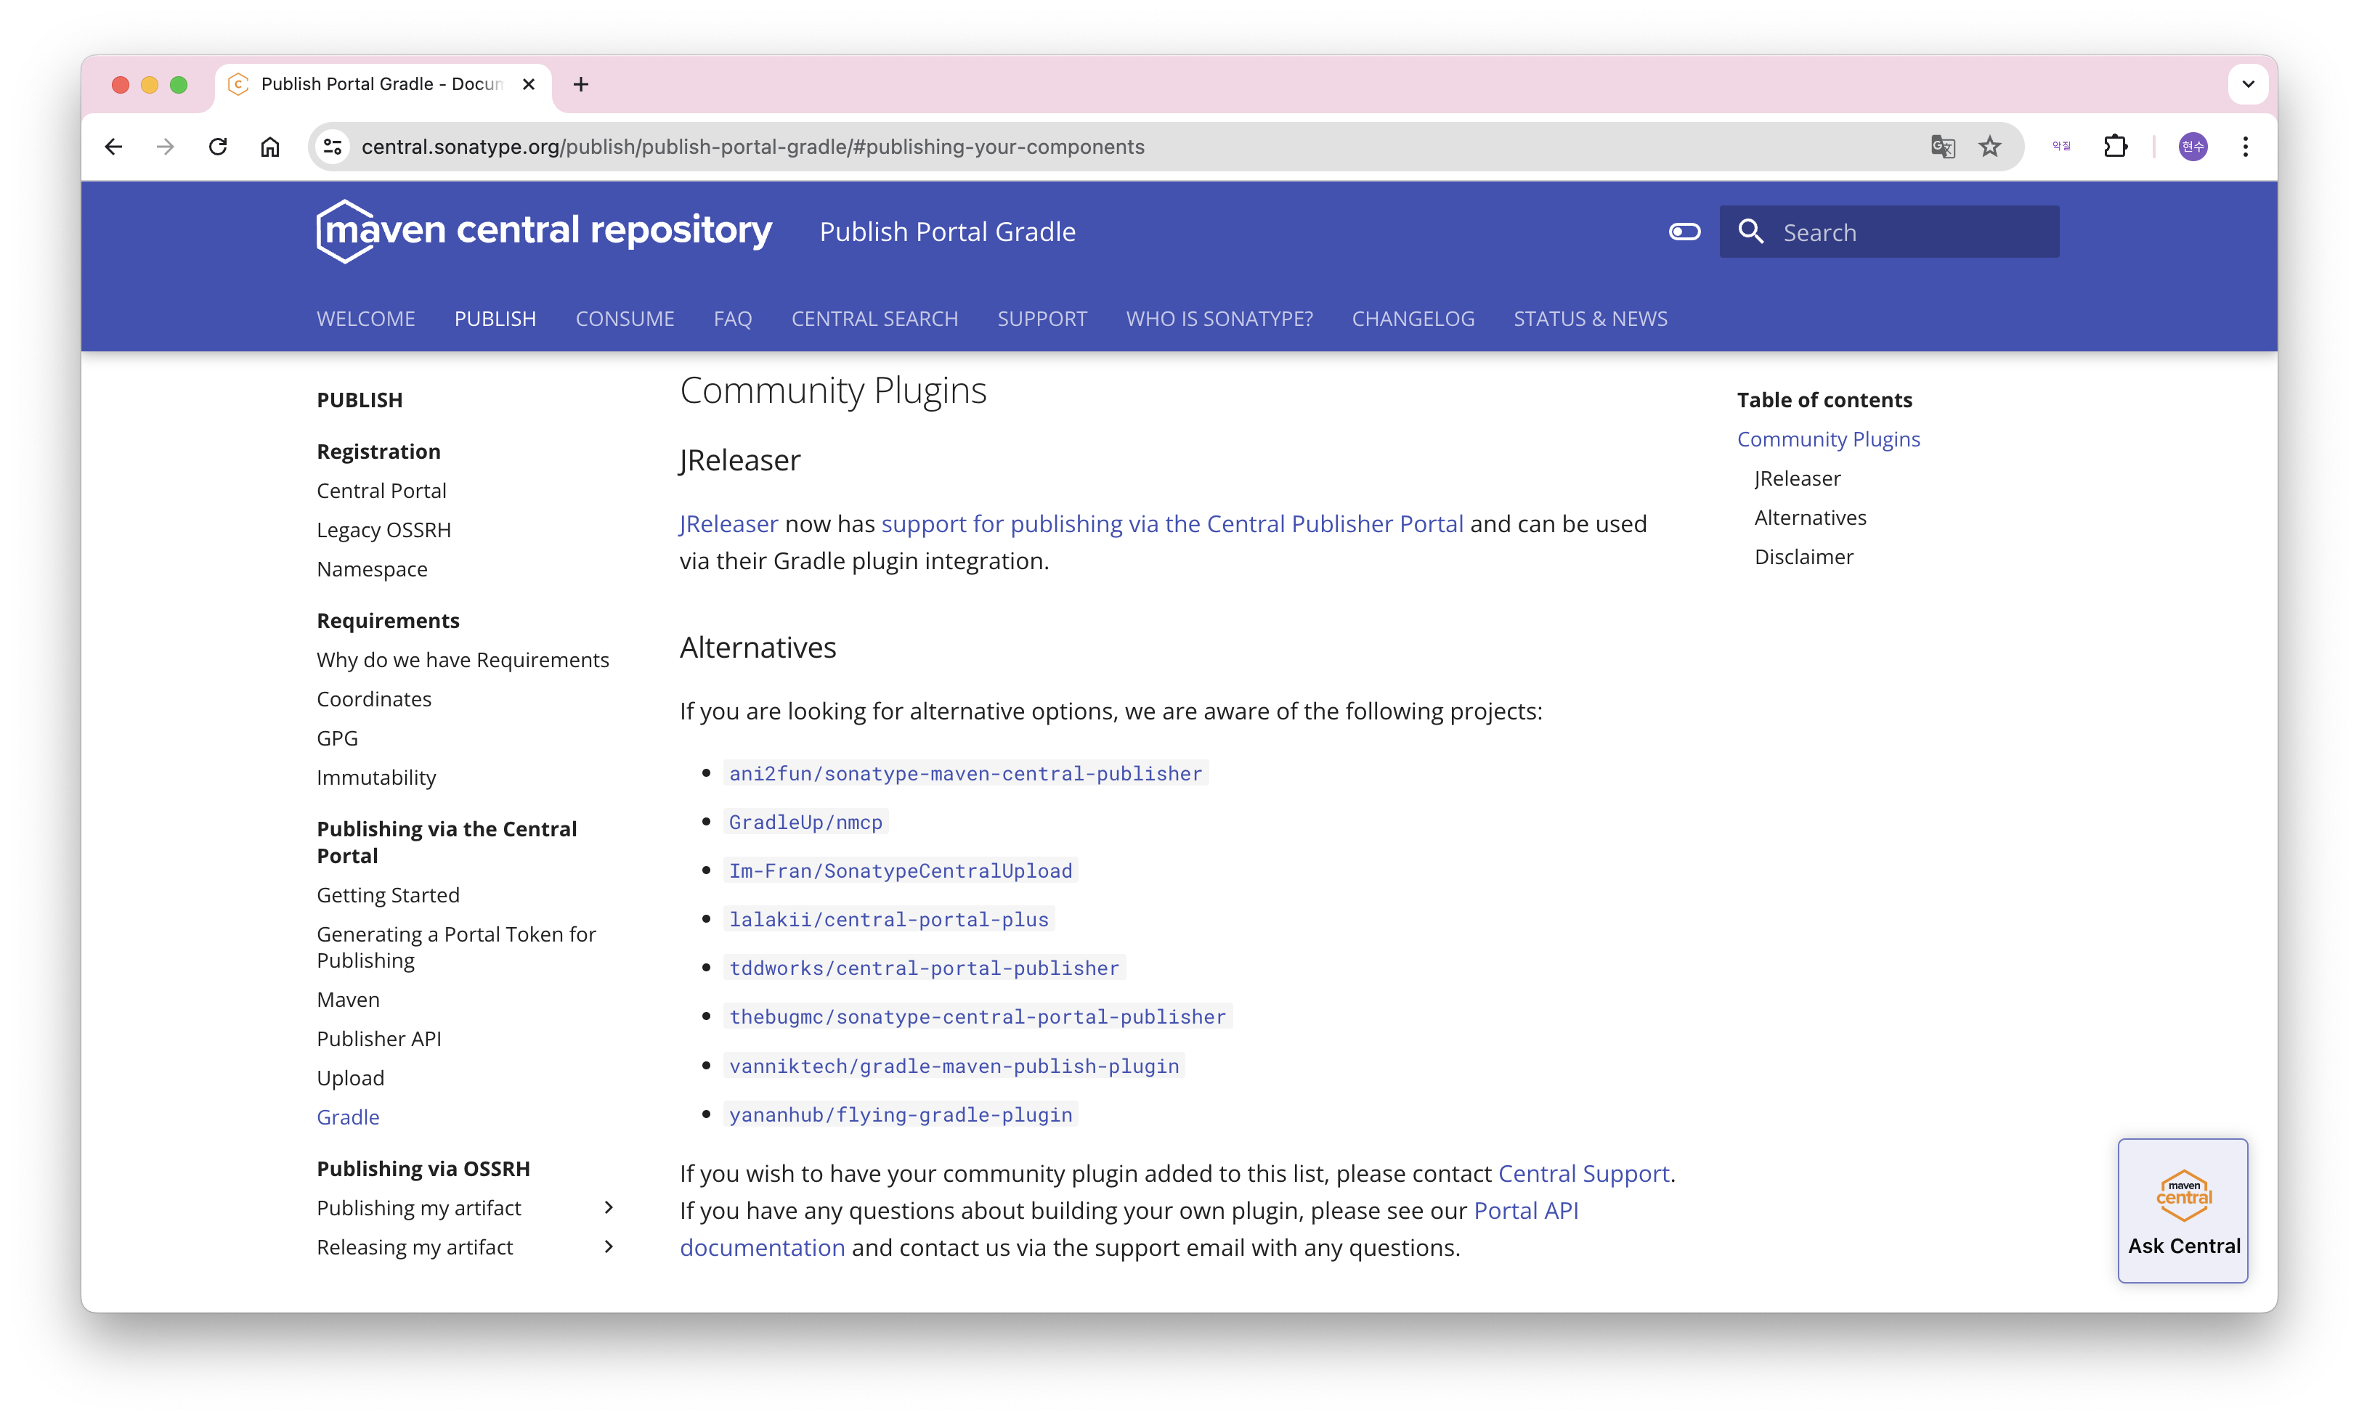Switch to the CONSUME navigation tab
Viewport: 2359px width, 1420px height.
point(624,319)
